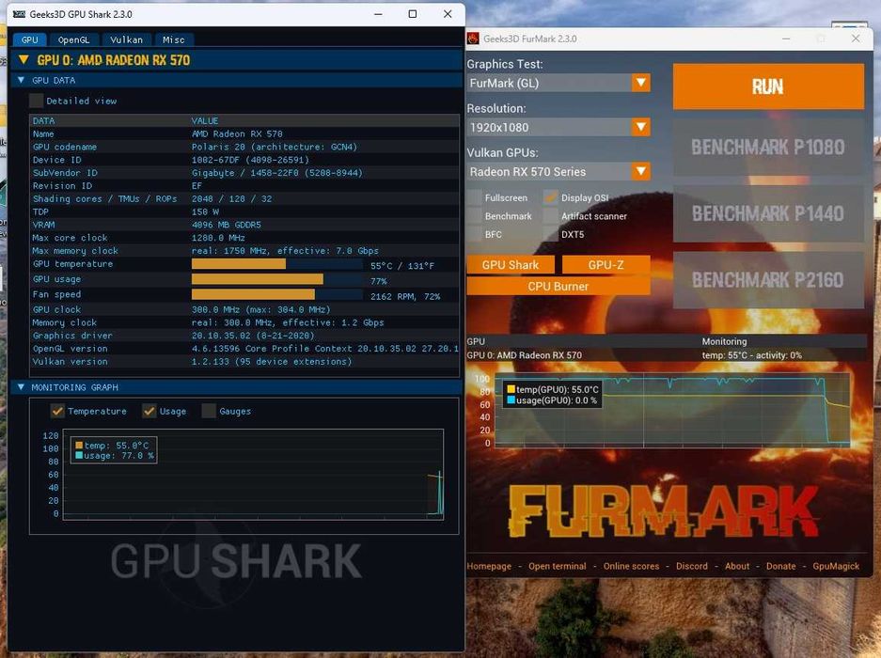Start BENCHMARK P2160 preset
Viewport: 881px width, 658px height.
click(x=768, y=280)
